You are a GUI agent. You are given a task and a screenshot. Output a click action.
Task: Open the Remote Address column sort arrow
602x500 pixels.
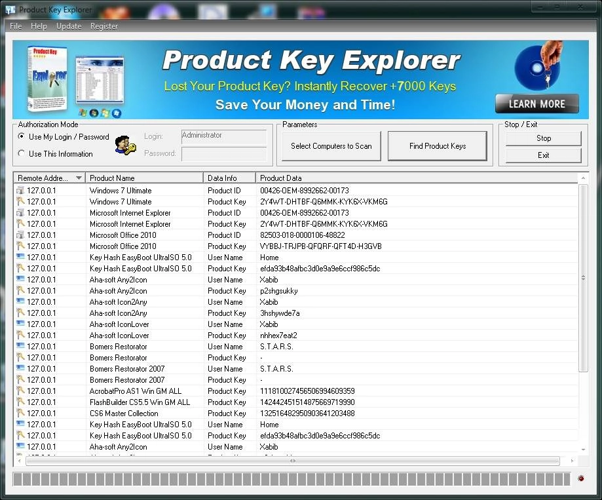[79, 178]
